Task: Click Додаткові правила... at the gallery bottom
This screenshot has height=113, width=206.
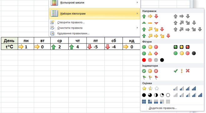Action: click(163, 108)
